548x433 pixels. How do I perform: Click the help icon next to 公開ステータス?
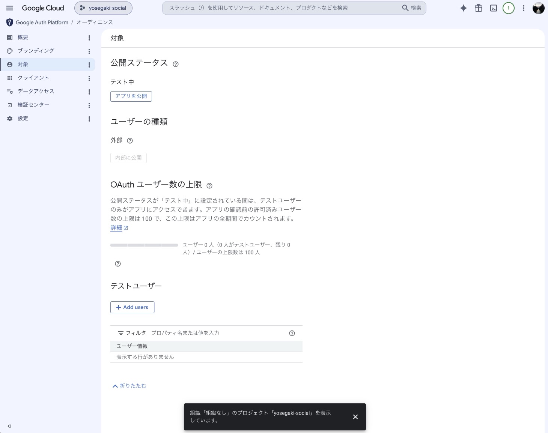pos(175,64)
